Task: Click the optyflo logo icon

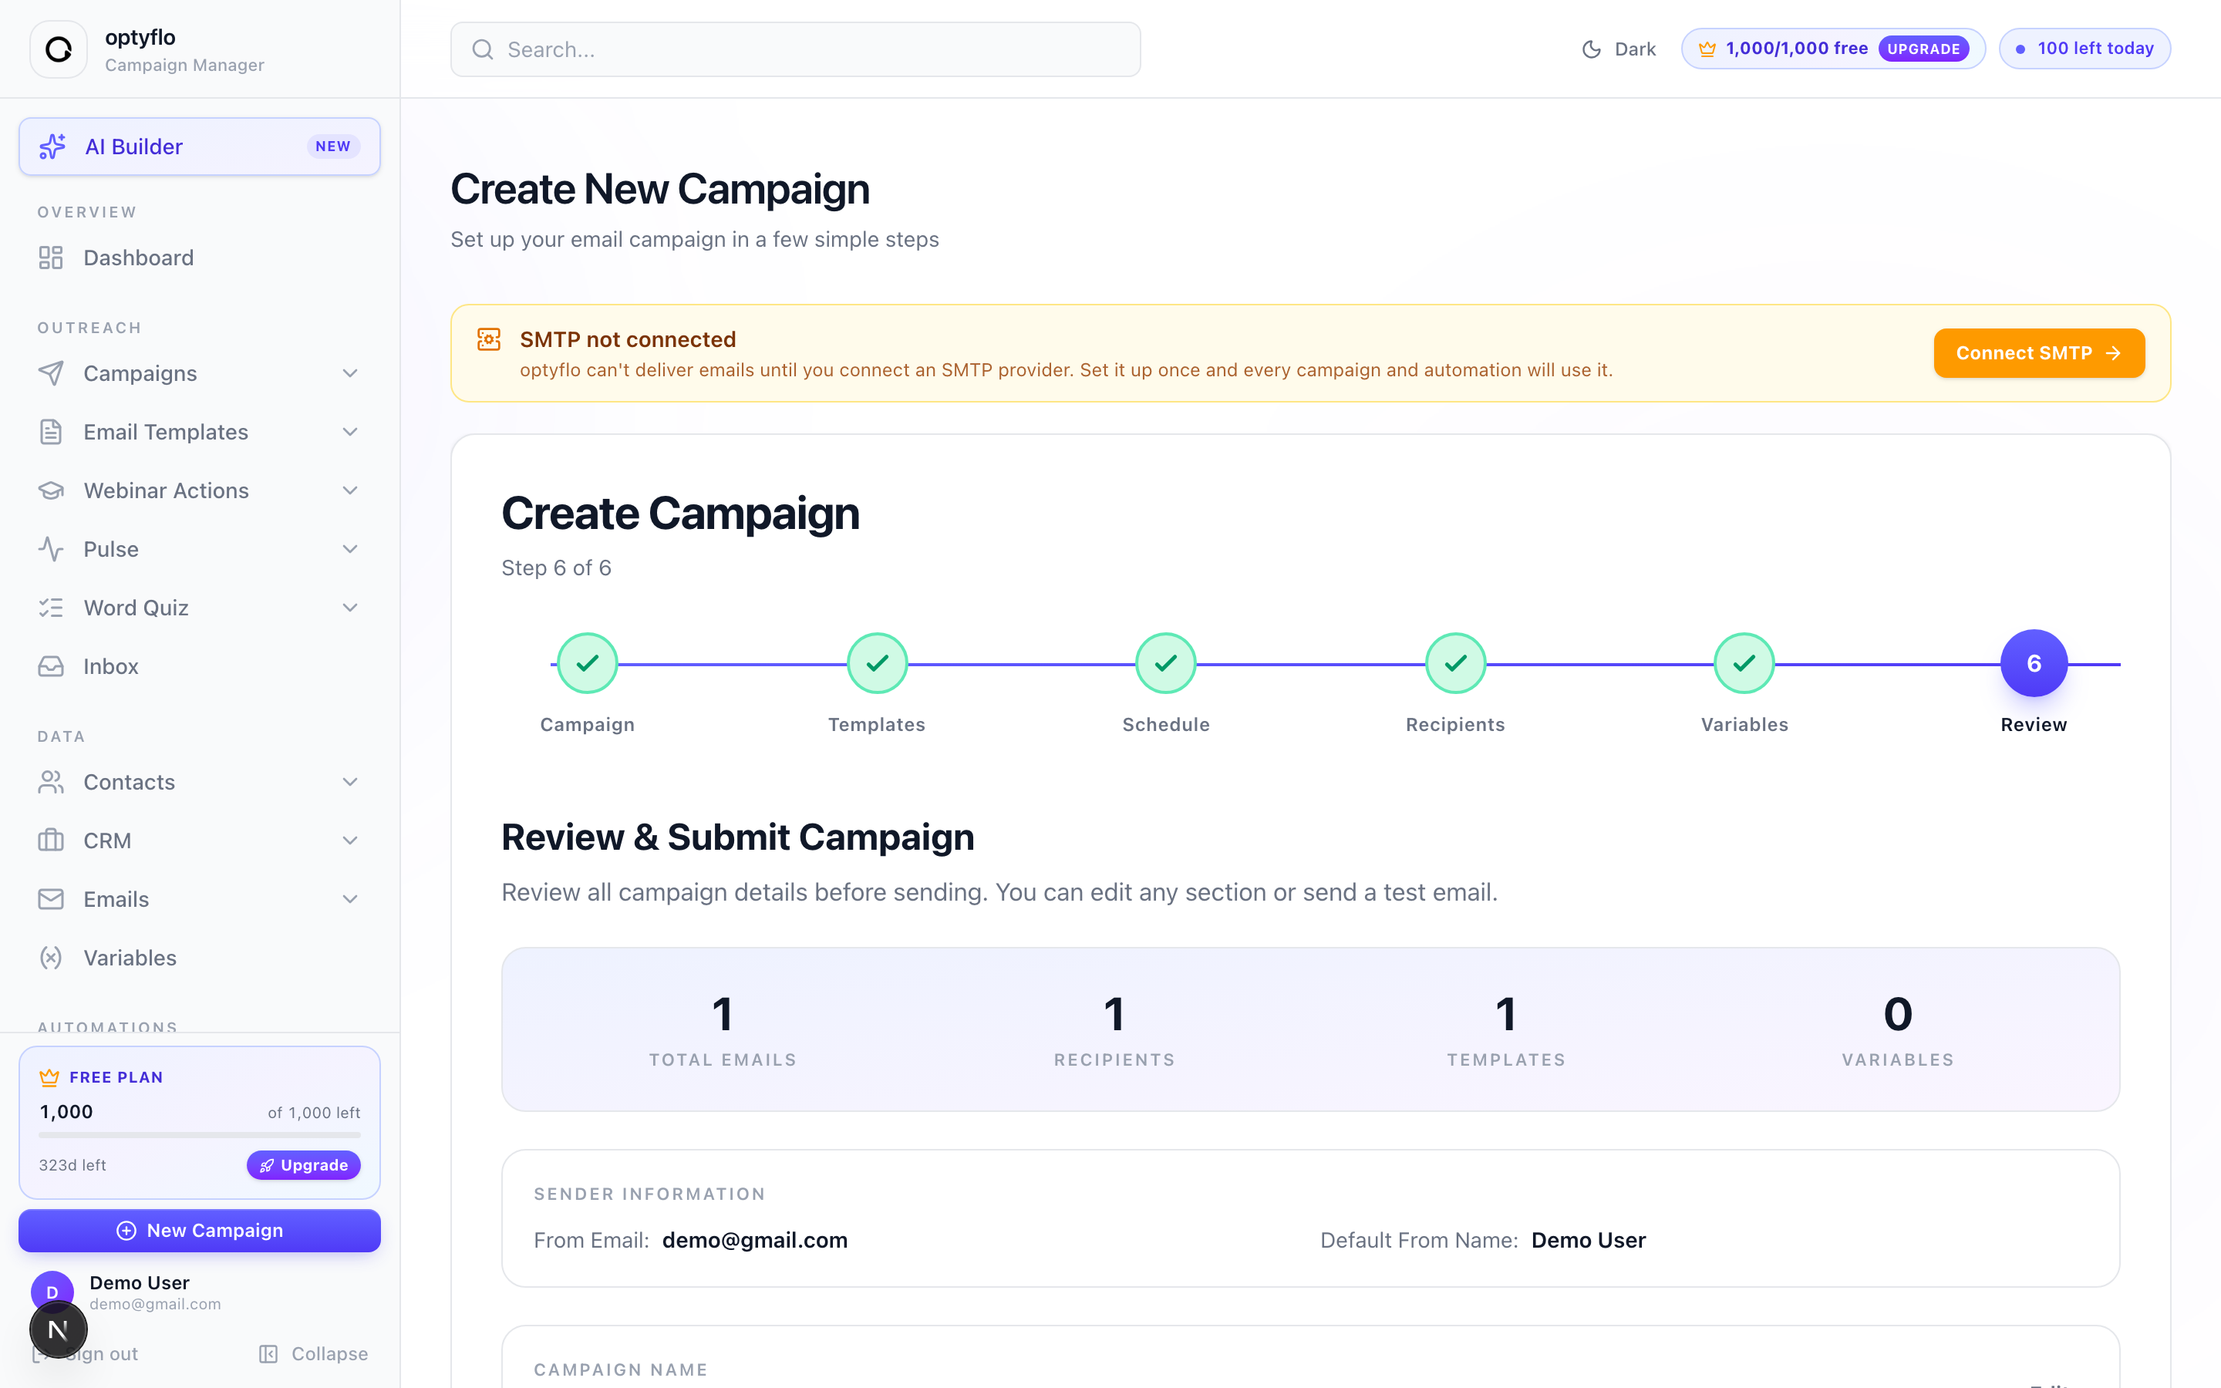Action: [59, 49]
